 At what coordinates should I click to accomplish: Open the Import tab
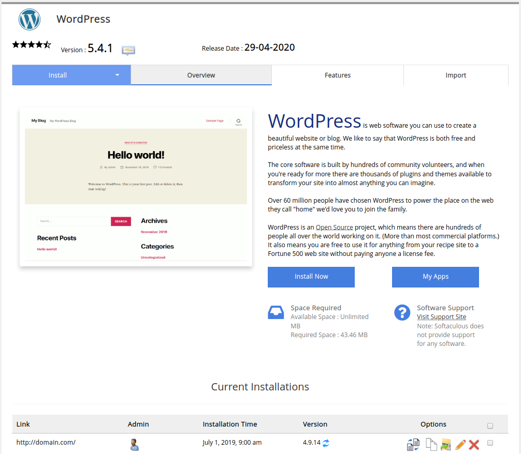tap(456, 75)
